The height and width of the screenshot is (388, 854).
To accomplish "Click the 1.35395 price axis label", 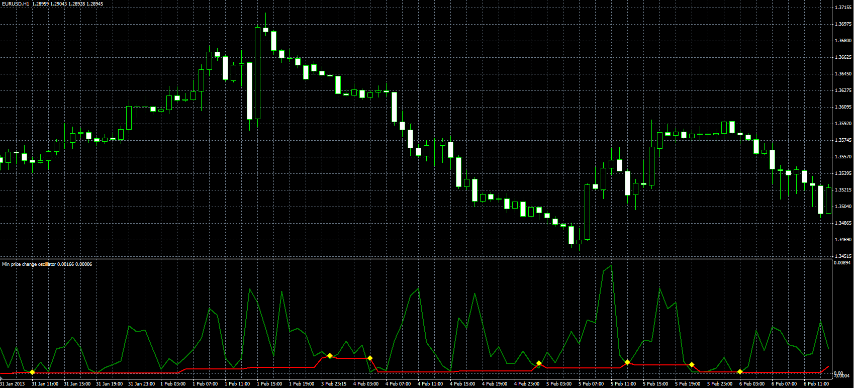I will pos(842,173).
